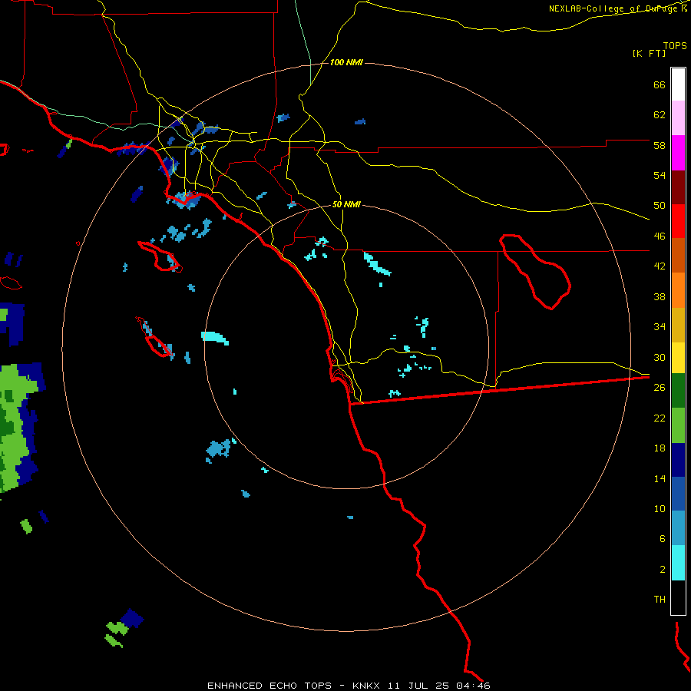The height and width of the screenshot is (691, 691).
Task: Pick the cyan legend swatch
Action: 678,563
